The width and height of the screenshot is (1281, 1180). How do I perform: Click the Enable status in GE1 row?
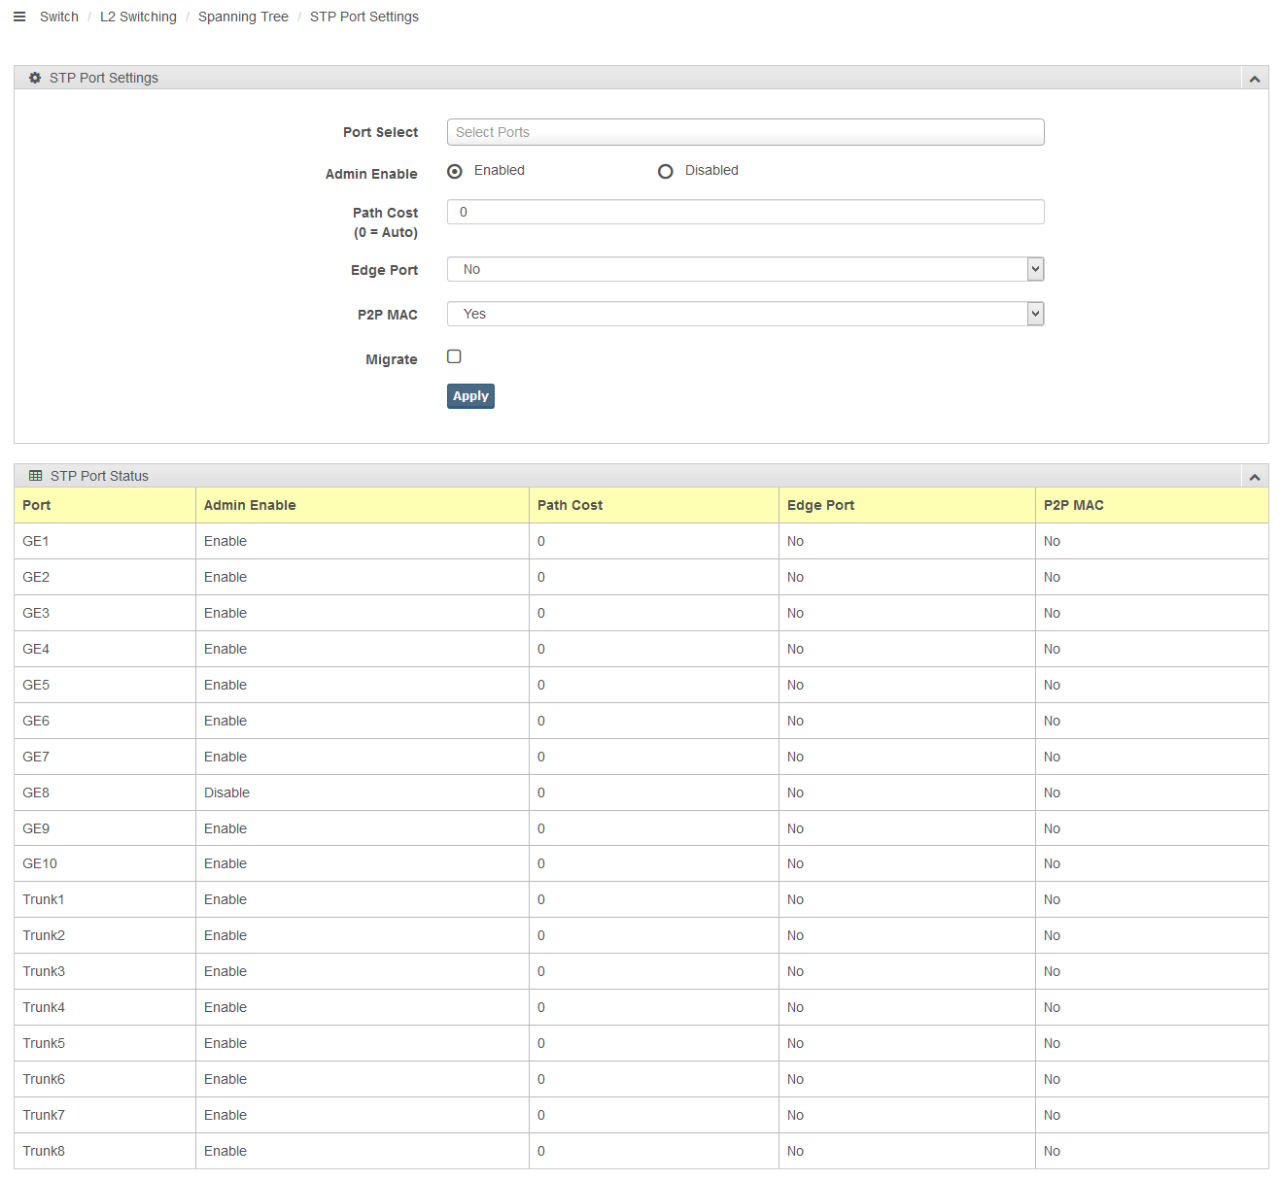pyautogui.click(x=225, y=541)
